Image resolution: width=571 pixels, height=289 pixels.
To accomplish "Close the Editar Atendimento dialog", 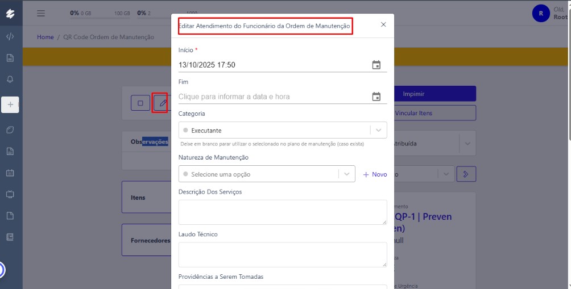I will point(383,24).
